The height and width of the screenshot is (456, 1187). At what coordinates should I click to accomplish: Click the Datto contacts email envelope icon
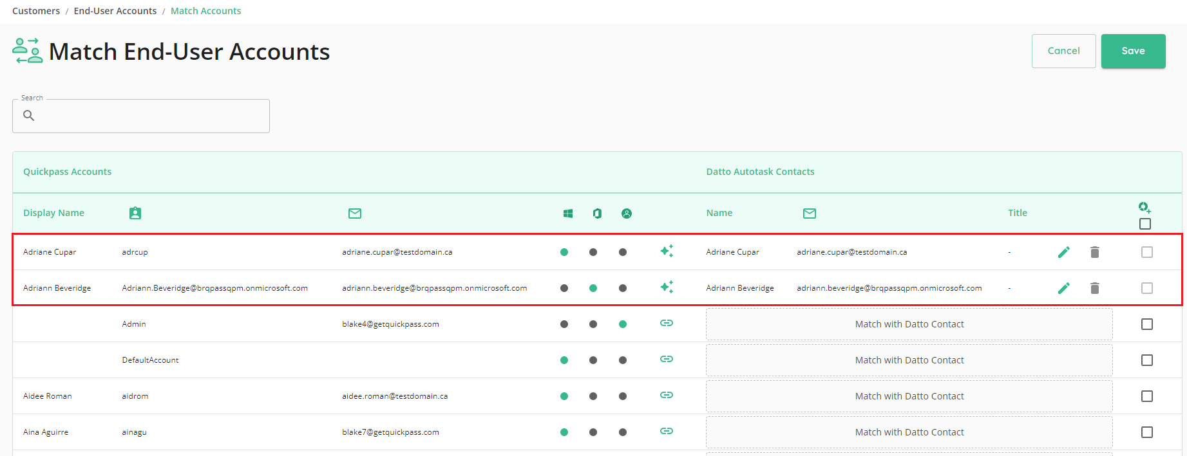pos(810,213)
